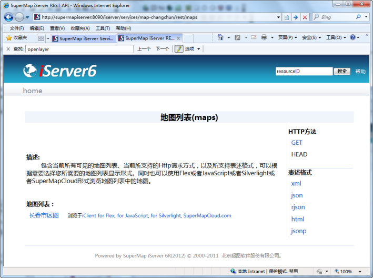
Task: Click the browser Back arrow button
Action: (9, 17)
